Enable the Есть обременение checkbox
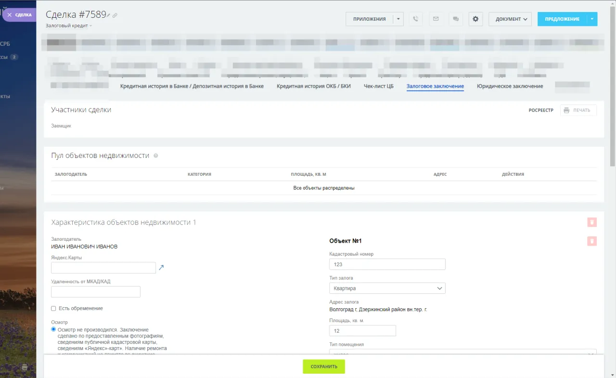The width and height of the screenshot is (616, 378). (54, 308)
